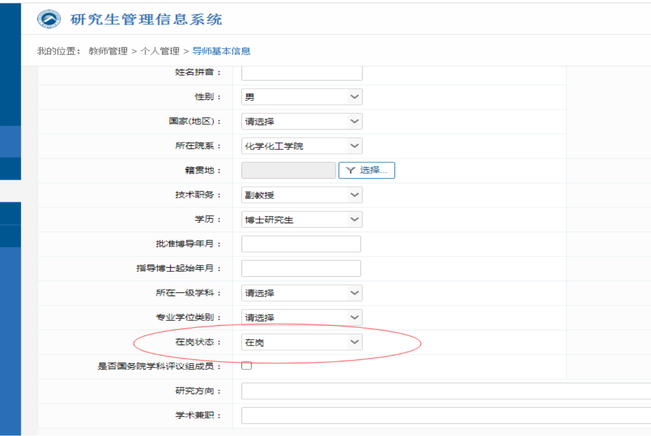The image size is (651, 436).
Task: Expand the 学历 dropdown
Action: 301,220
